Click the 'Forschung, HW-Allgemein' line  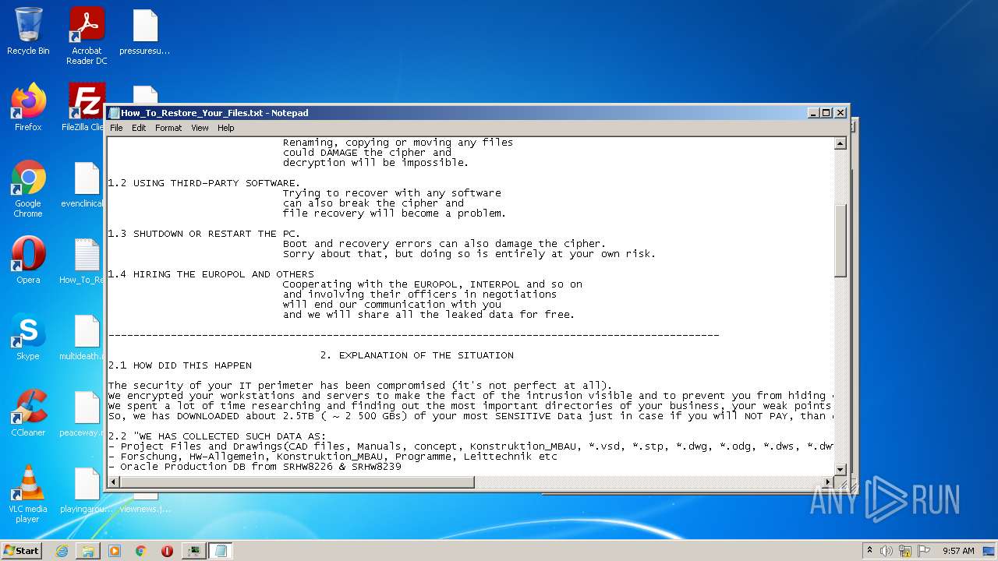coord(333,457)
